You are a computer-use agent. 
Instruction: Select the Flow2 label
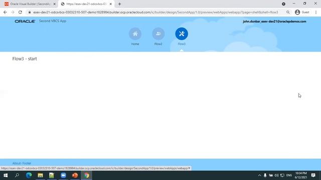tap(158, 44)
